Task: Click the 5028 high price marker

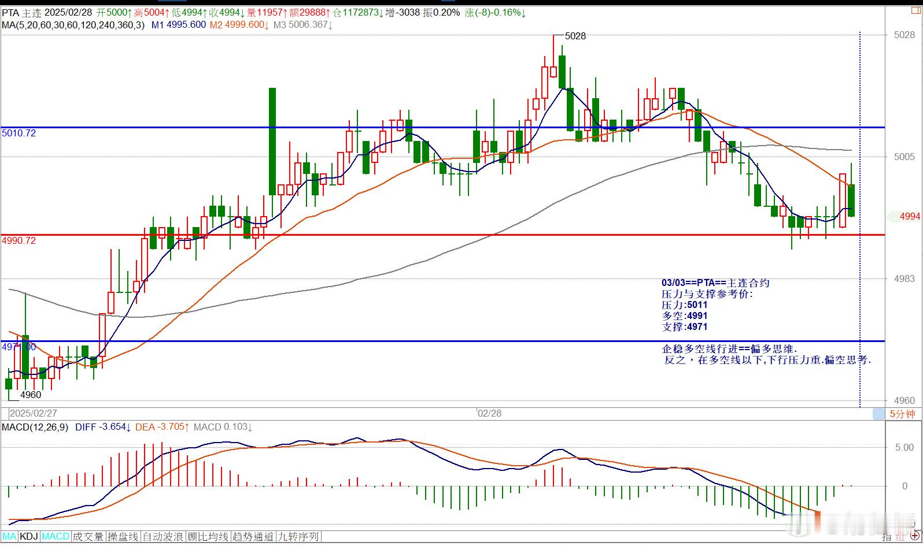Action: [x=575, y=36]
